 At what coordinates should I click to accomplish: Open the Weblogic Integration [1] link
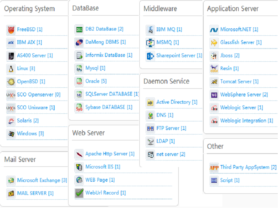tap(247, 121)
